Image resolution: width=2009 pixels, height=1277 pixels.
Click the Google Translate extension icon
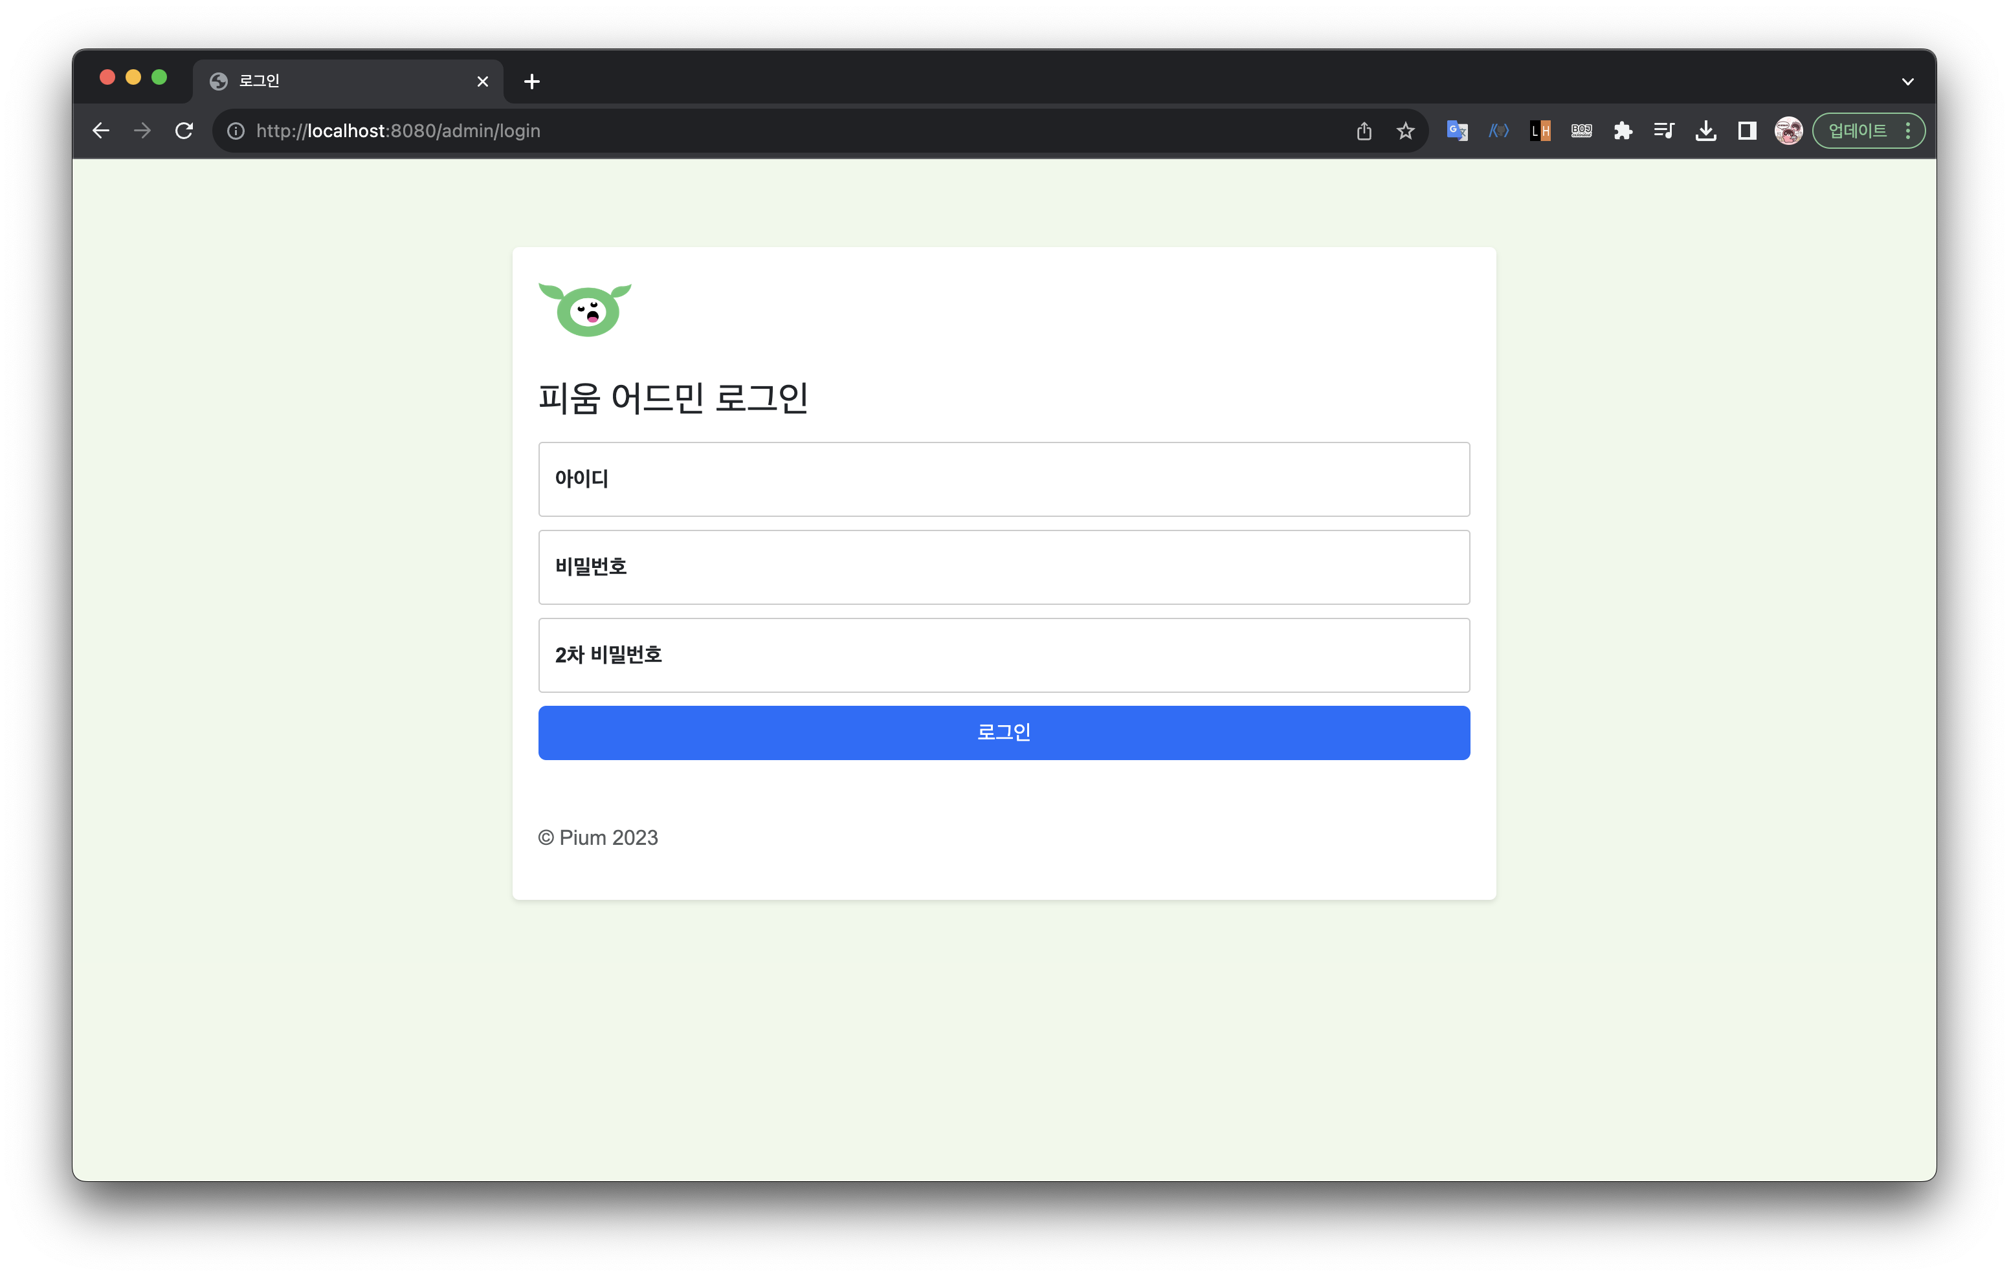[x=1457, y=131]
